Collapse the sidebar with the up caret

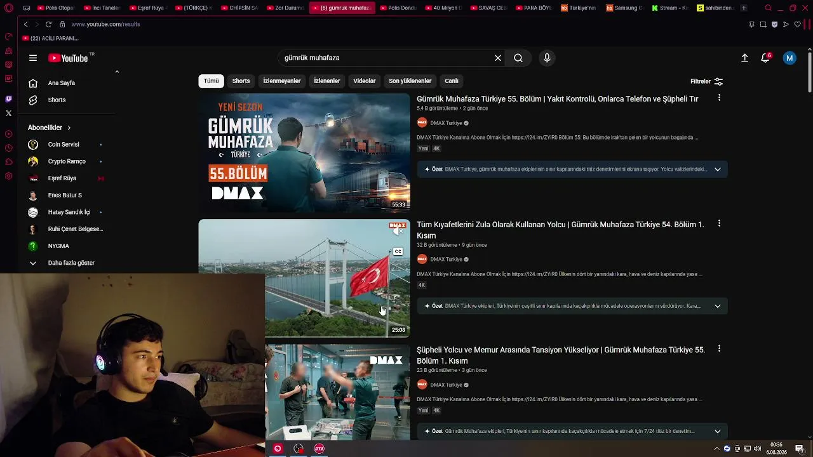117,72
